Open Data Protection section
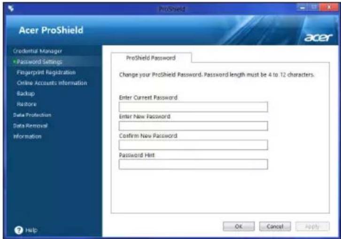The width and height of the screenshot is (341, 239). coord(32,115)
